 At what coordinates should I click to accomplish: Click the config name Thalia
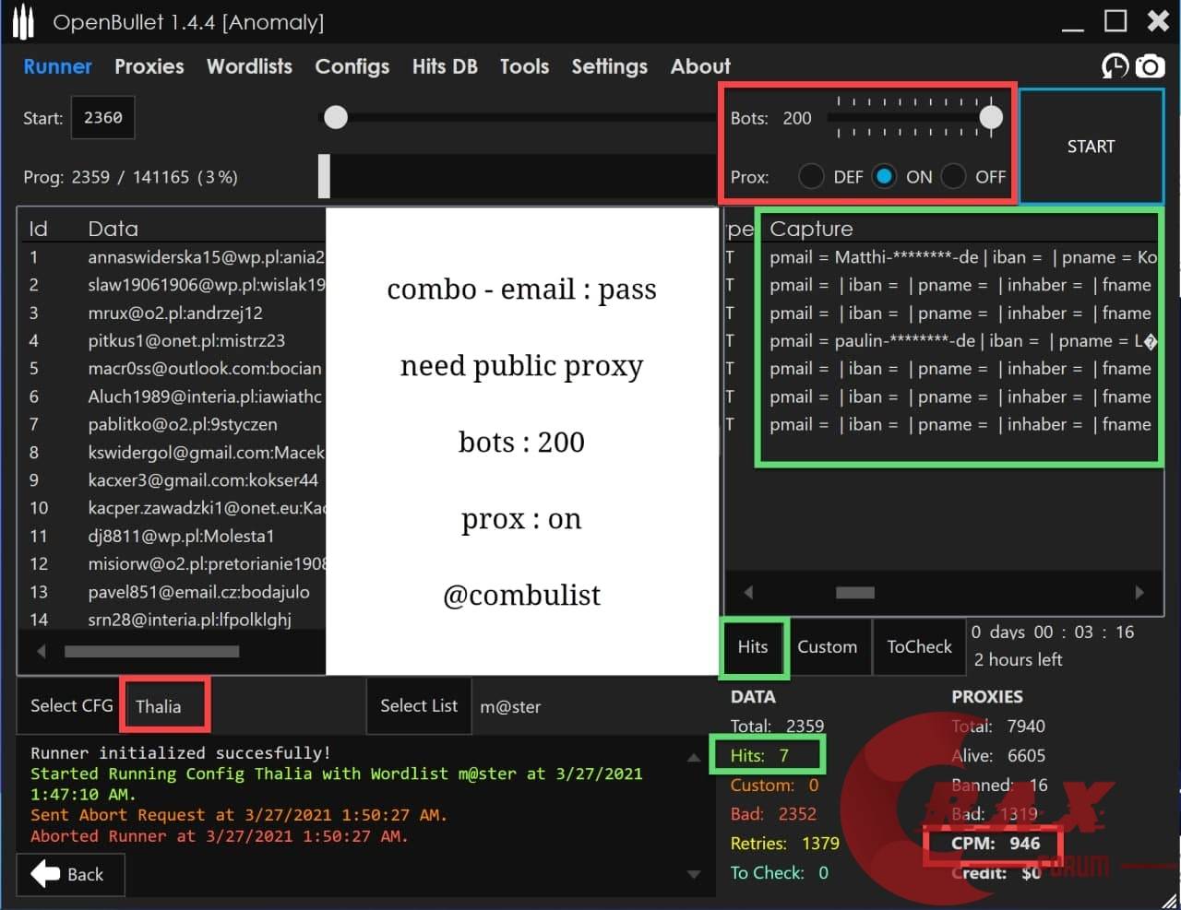158,706
